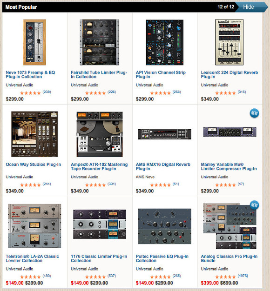Click star rating for 1176 Classic Limiter
The height and width of the screenshot is (291, 270).
95,277
